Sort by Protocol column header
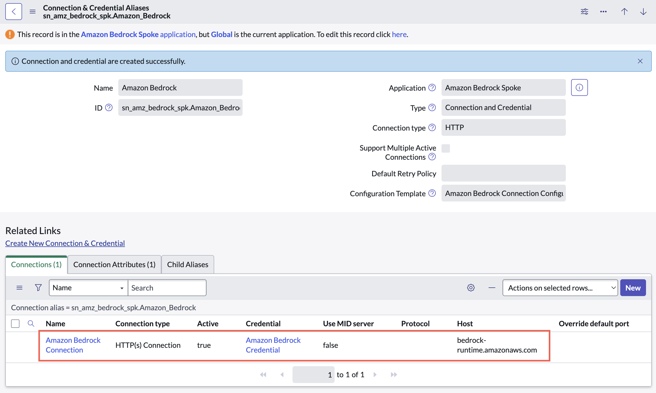Viewport: 656px width, 393px height. 415,323
